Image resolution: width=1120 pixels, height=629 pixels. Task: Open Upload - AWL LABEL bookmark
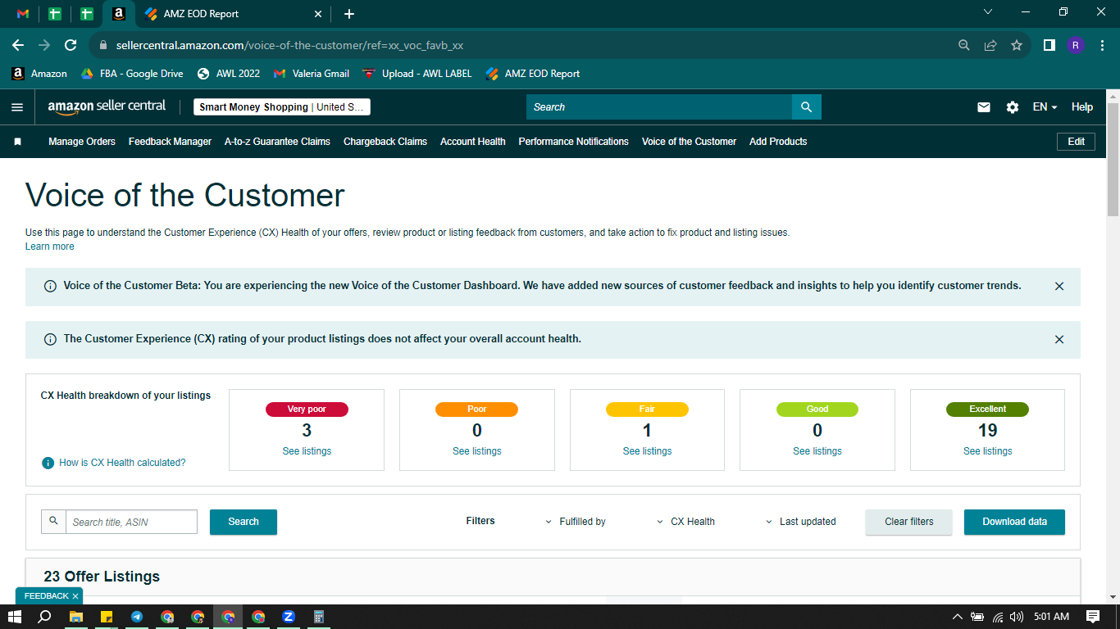[x=417, y=74]
